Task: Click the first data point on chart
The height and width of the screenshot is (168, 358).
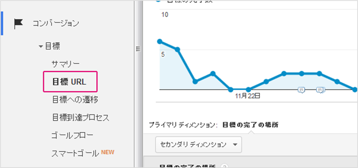Action: 160,41
